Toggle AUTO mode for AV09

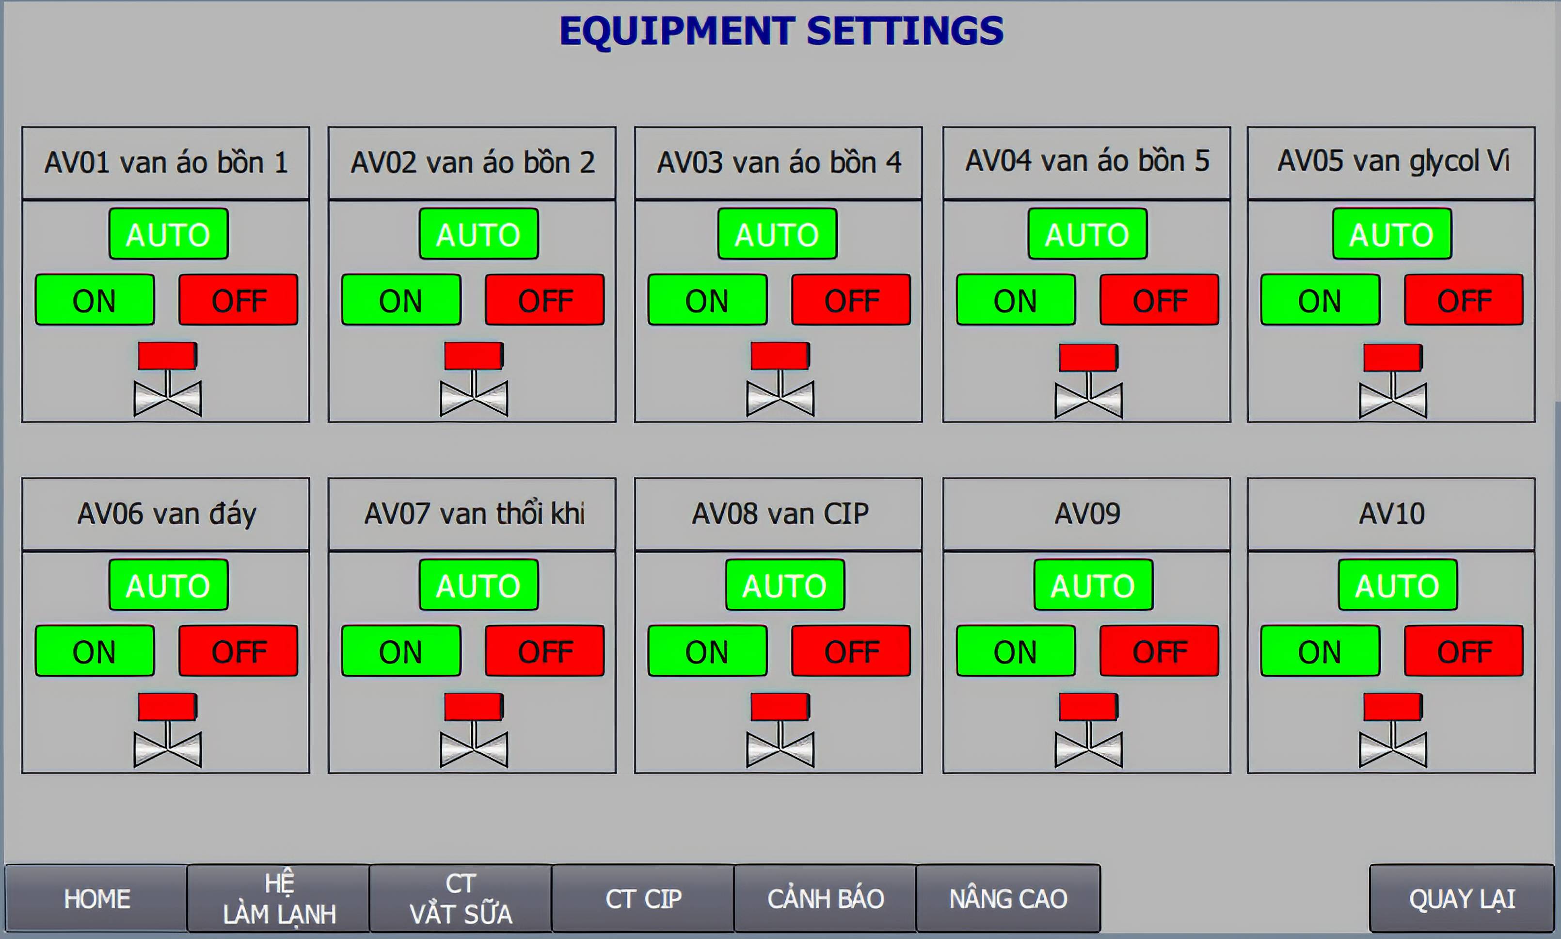(x=1093, y=584)
